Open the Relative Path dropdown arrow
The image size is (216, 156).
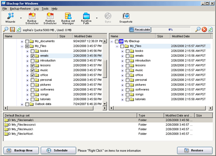point(97,18)
